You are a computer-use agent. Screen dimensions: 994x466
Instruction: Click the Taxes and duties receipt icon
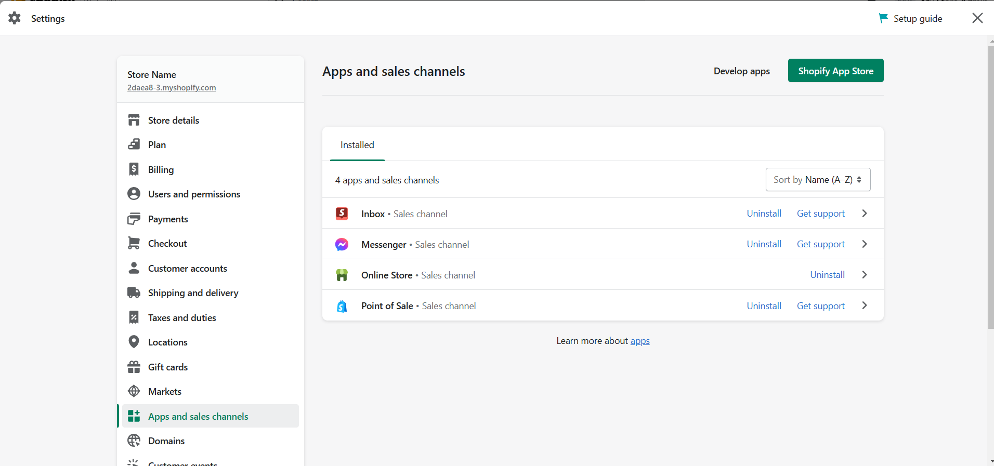point(134,317)
